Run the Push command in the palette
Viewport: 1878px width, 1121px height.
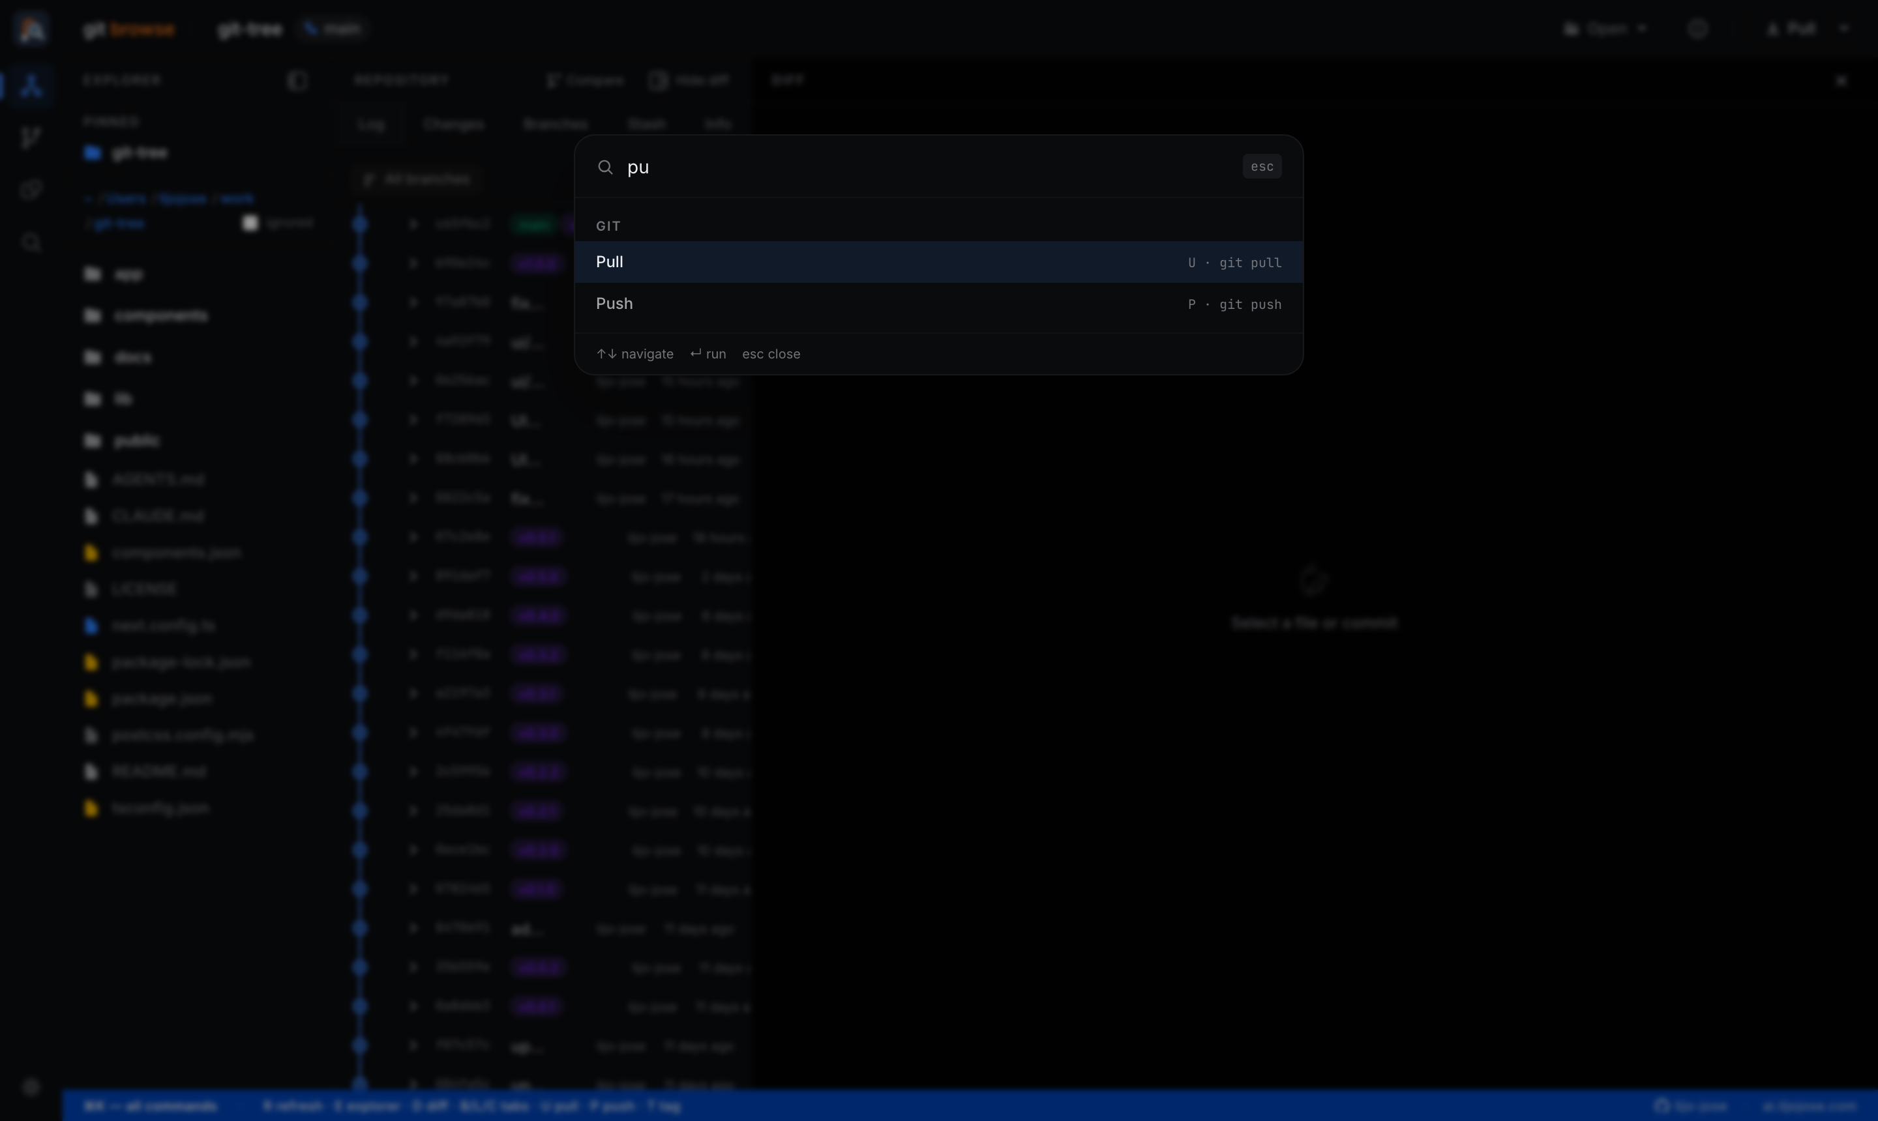pos(938,304)
